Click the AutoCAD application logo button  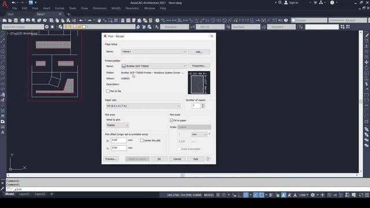[4, 4]
